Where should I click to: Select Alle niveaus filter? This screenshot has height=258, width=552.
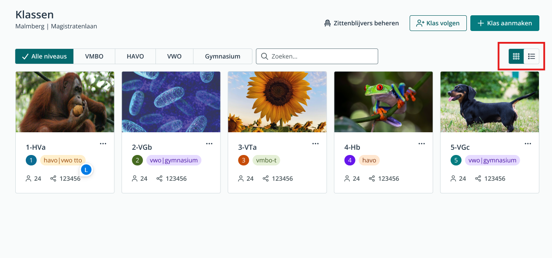tap(44, 56)
